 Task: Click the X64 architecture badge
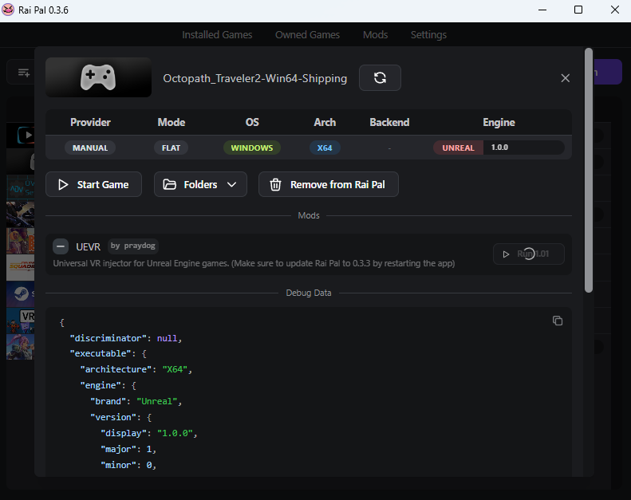tap(325, 148)
